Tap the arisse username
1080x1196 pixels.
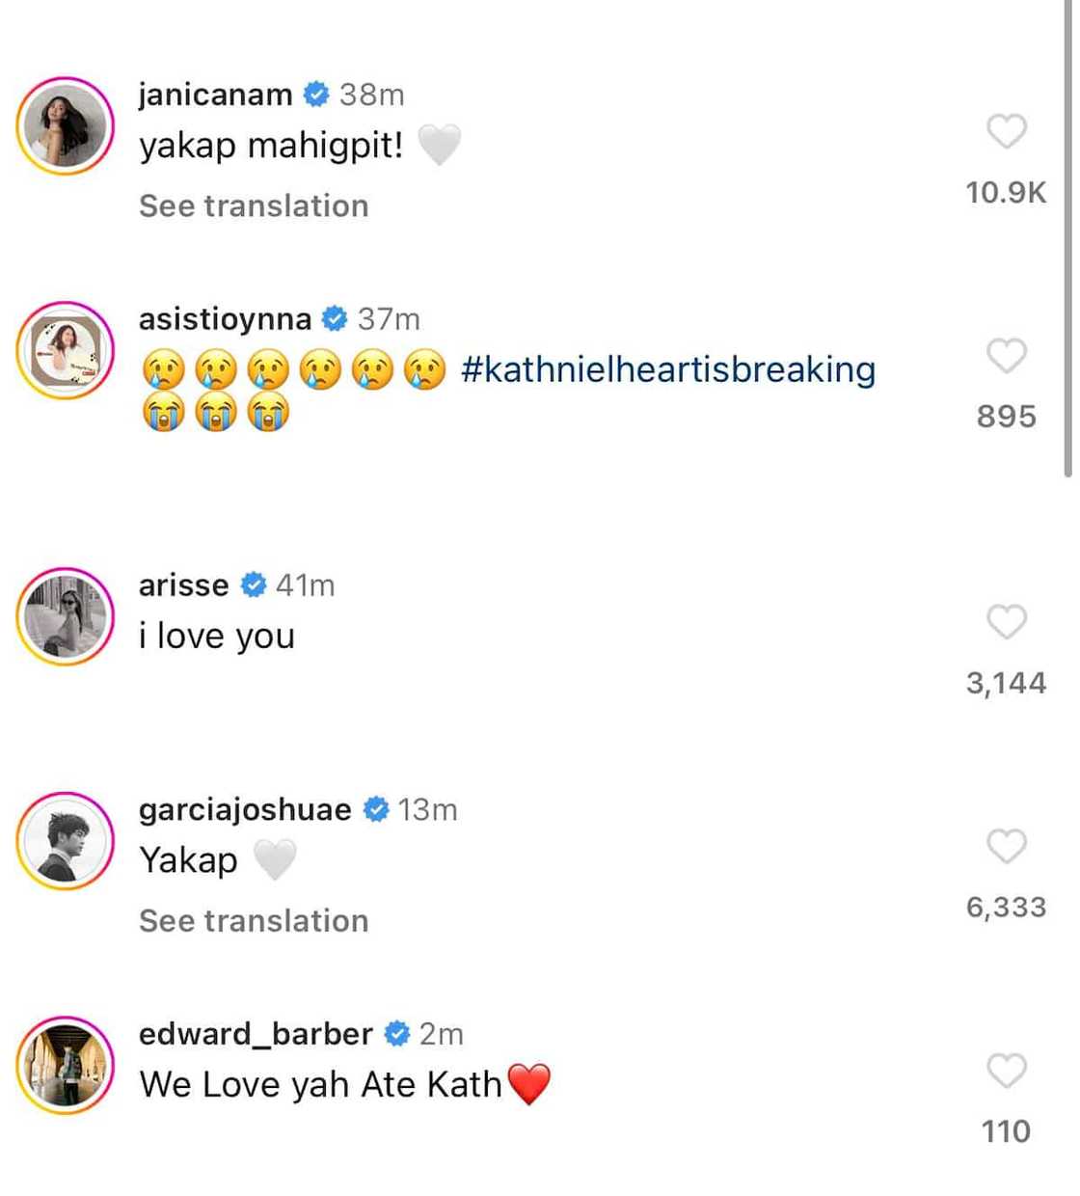(x=183, y=585)
